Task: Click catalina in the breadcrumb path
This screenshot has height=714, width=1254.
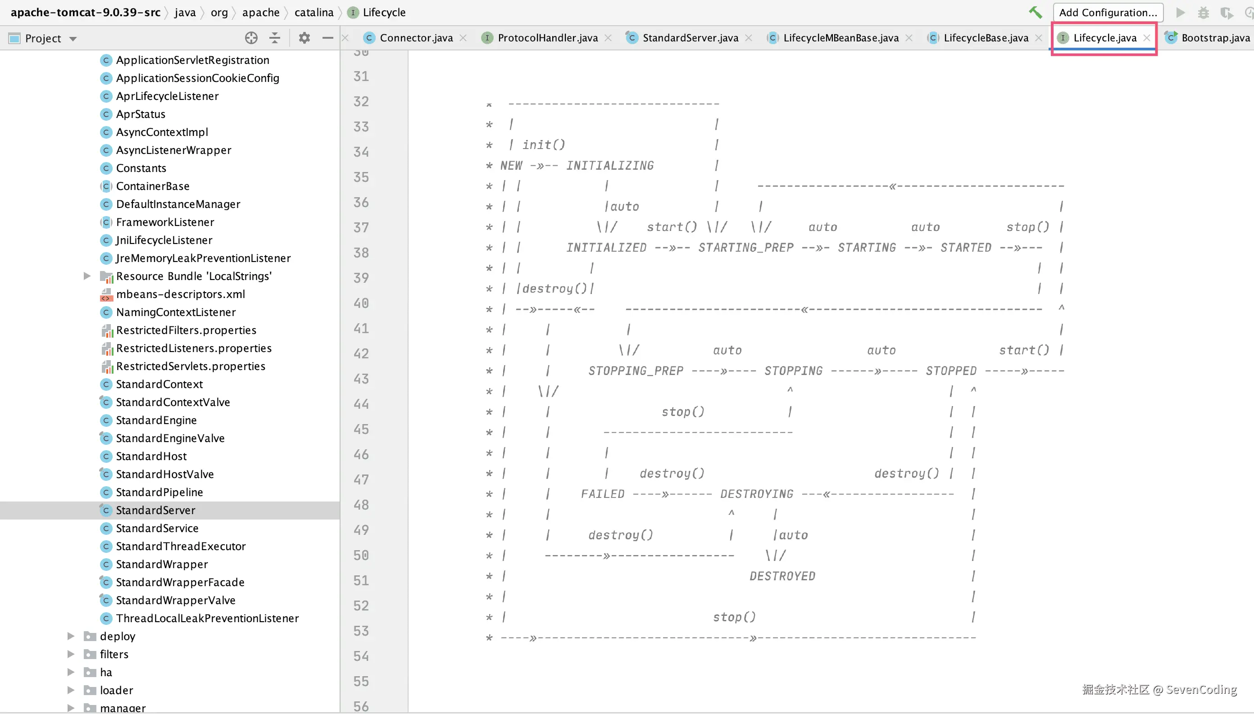Action: 313,12
